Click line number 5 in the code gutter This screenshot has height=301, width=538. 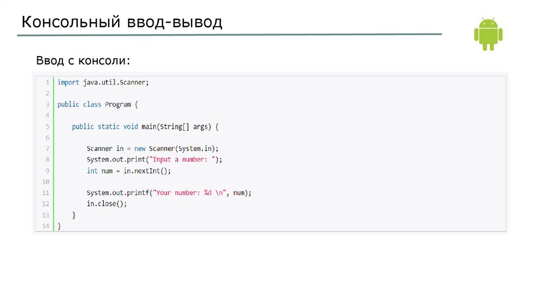coord(47,126)
